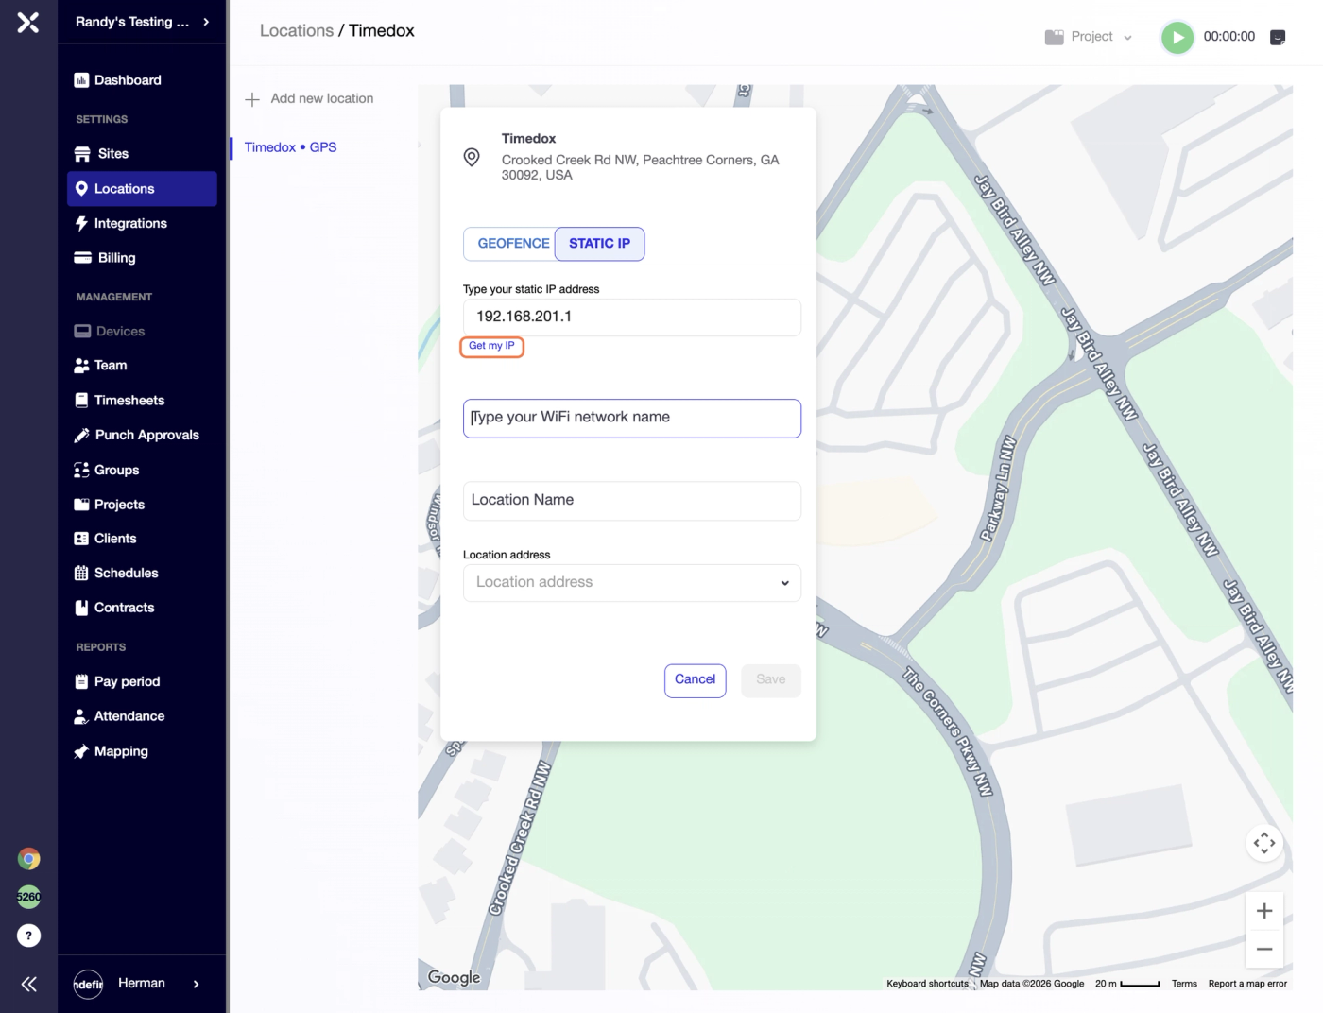This screenshot has height=1013, width=1323.
Task: Open the Project dropdown in header
Action: [x=1089, y=37]
